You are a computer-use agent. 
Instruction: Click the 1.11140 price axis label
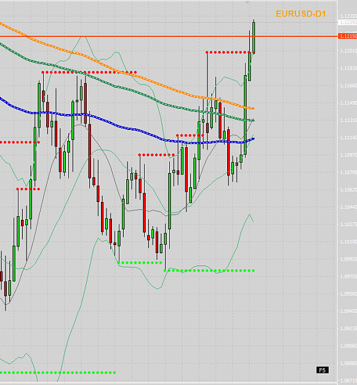click(348, 138)
